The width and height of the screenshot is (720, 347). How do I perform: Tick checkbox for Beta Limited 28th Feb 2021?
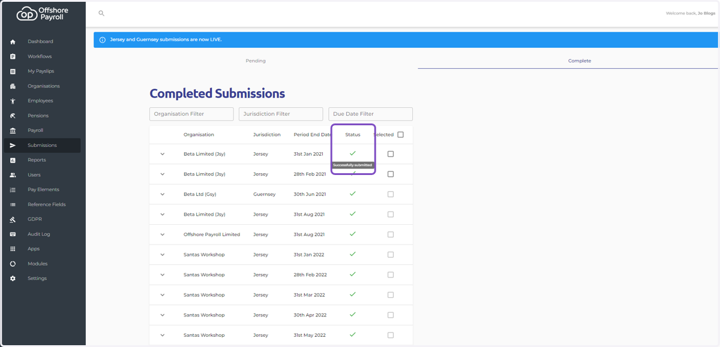point(391,174)
